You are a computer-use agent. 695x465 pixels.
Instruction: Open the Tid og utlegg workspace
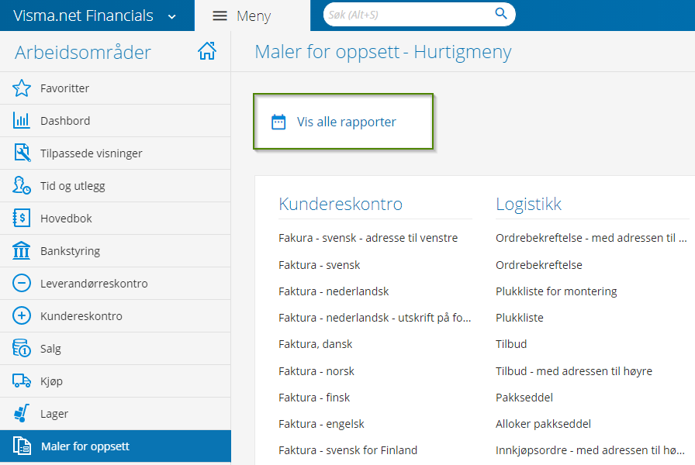click(x=116, y=185)
